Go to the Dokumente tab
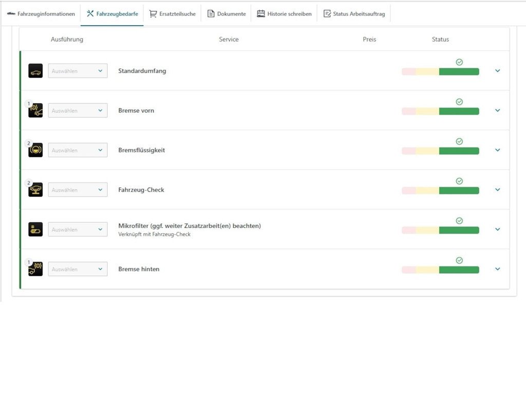Viewport: 526px width, 395px height. 226,14
